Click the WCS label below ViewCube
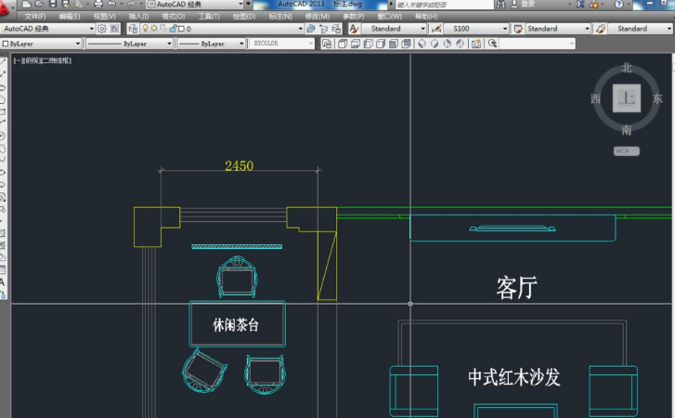Image resolution: width=675 pixels, height=418 pixels. pyautogui.click(x=626, y=150)
